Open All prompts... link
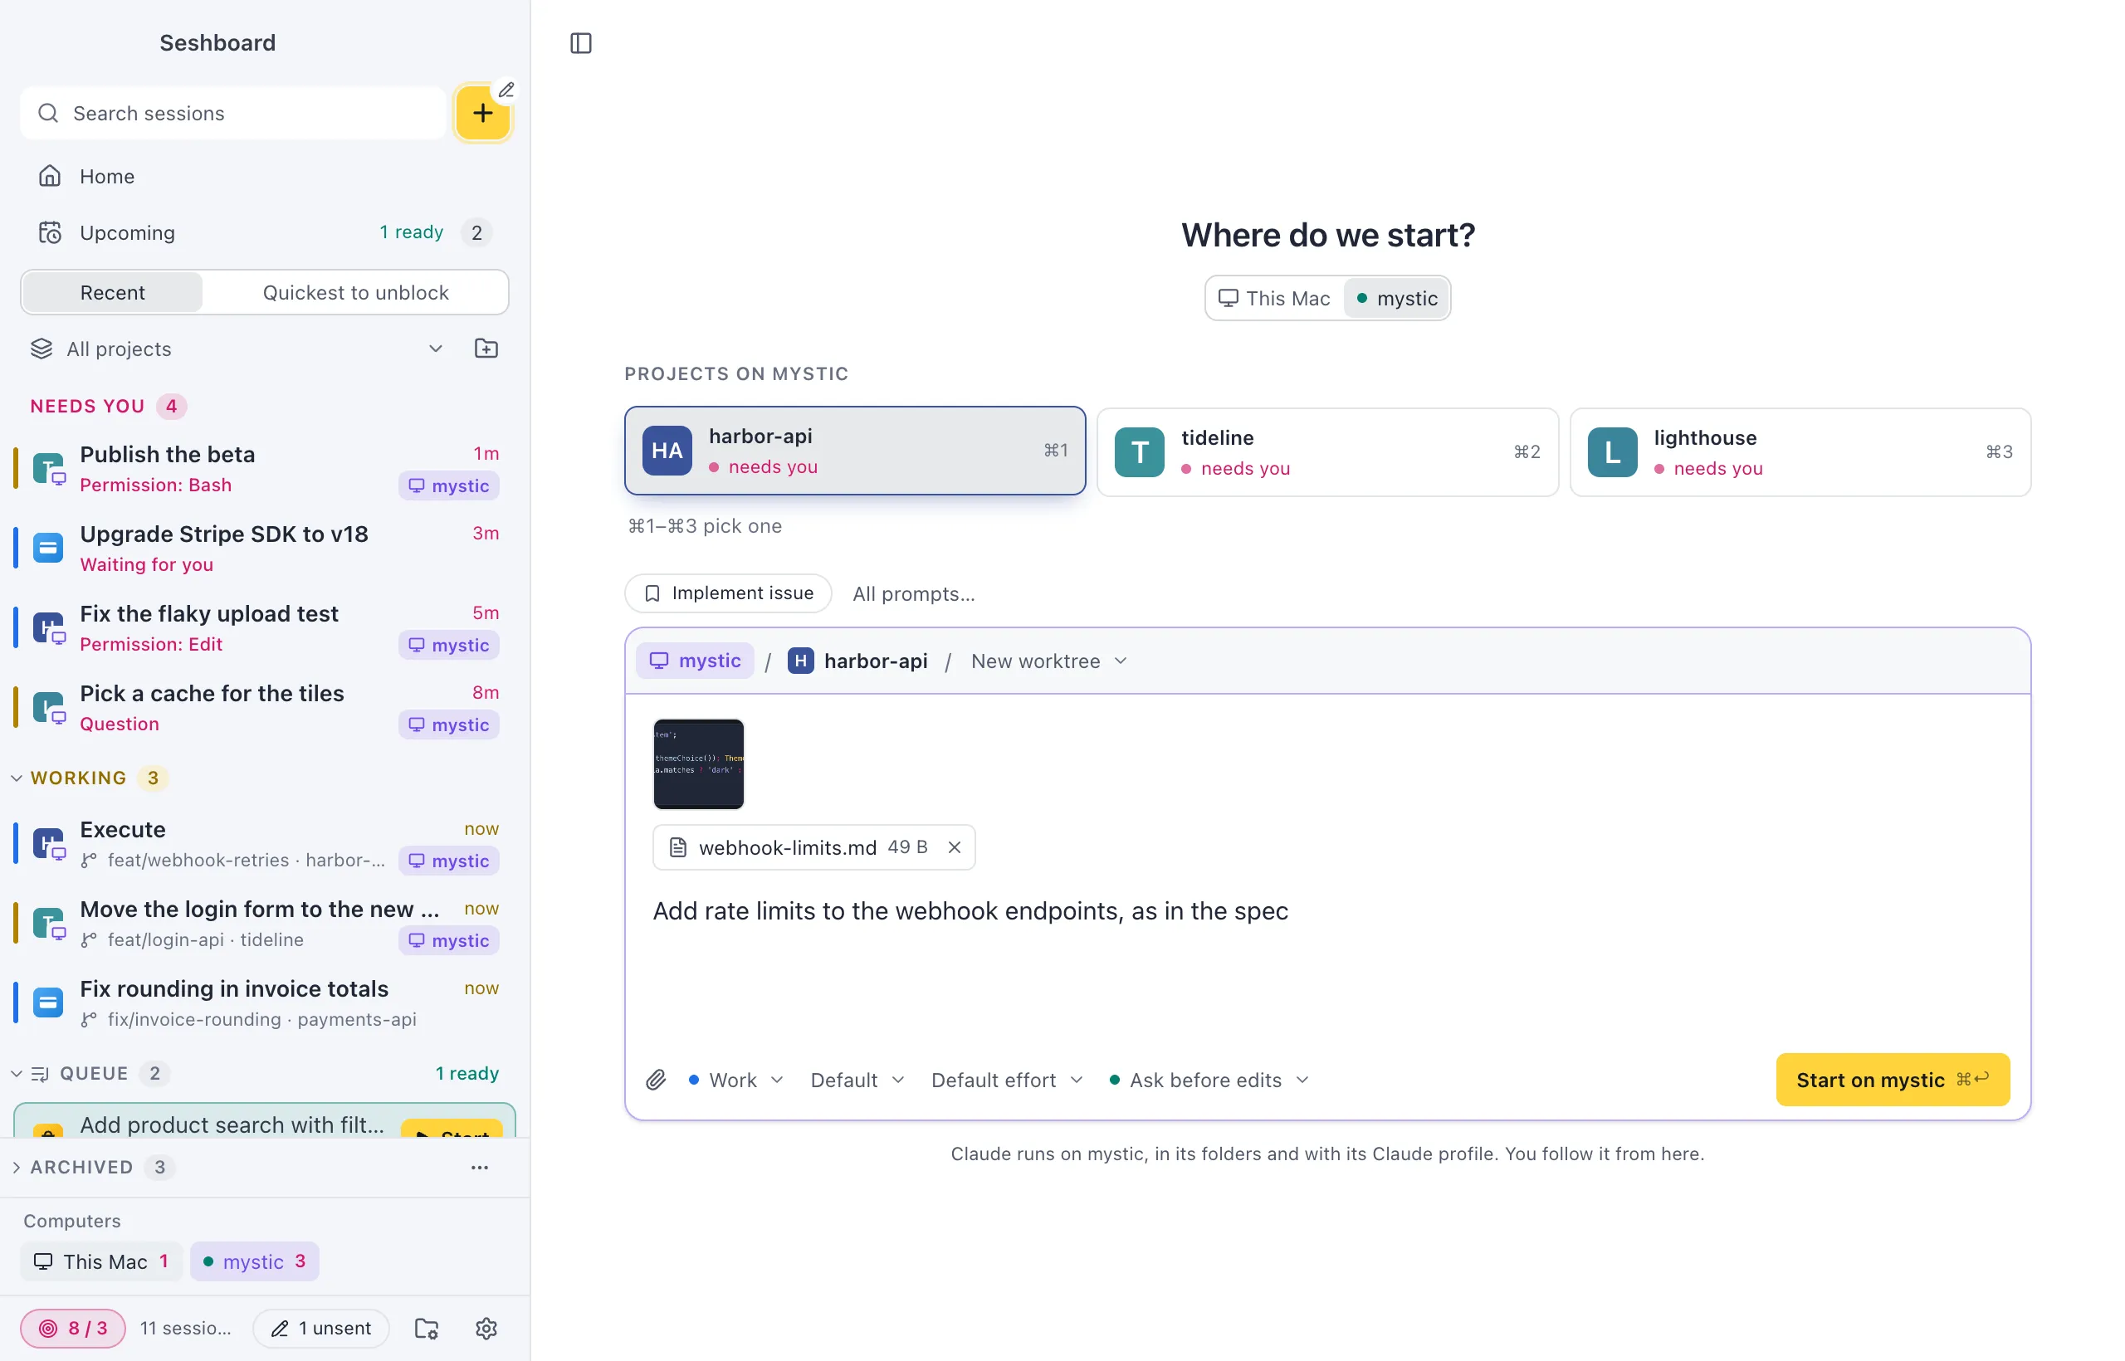This screenshot has width=2125, height=1361. [x=913, y=593]
